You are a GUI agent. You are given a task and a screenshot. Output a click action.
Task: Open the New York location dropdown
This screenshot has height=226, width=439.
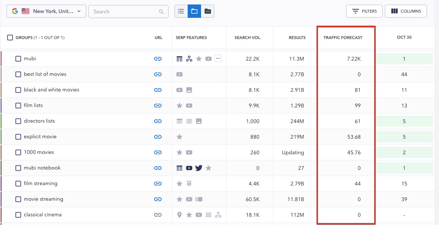[46, 12]
